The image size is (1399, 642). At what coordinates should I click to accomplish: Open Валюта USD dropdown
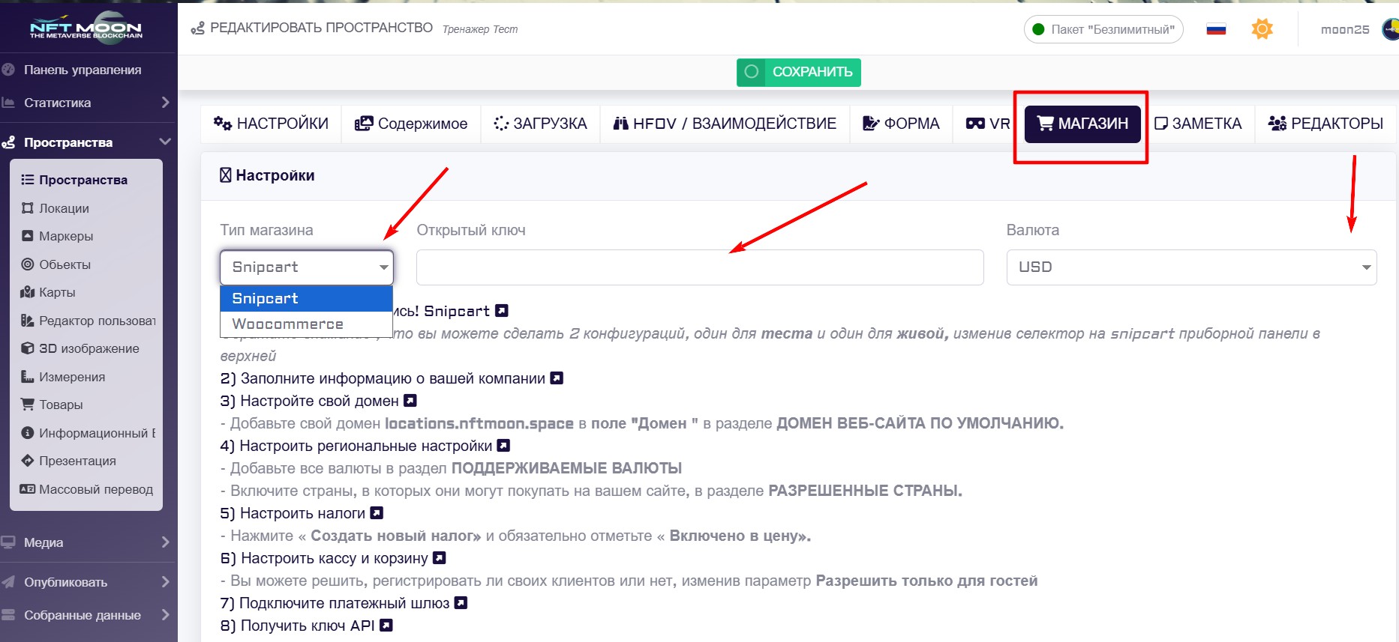pyautogui.click(x=1191, y=267)
